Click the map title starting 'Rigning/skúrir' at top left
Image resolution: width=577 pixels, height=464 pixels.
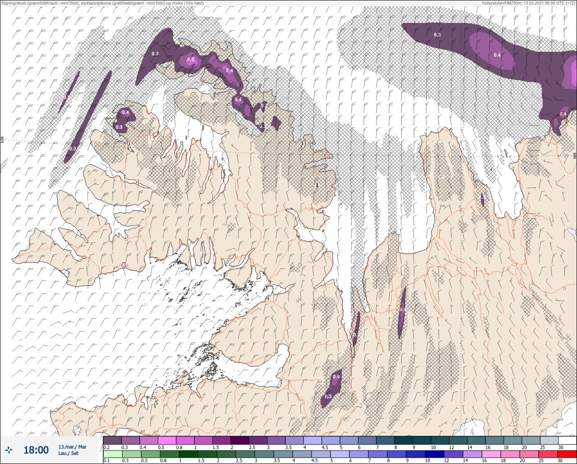click(x=102, y=3)
